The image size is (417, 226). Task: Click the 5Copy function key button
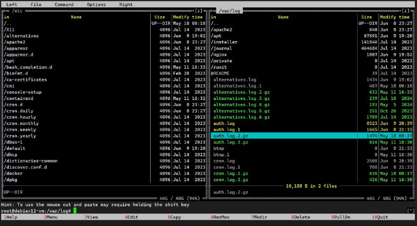coord(174,217)
